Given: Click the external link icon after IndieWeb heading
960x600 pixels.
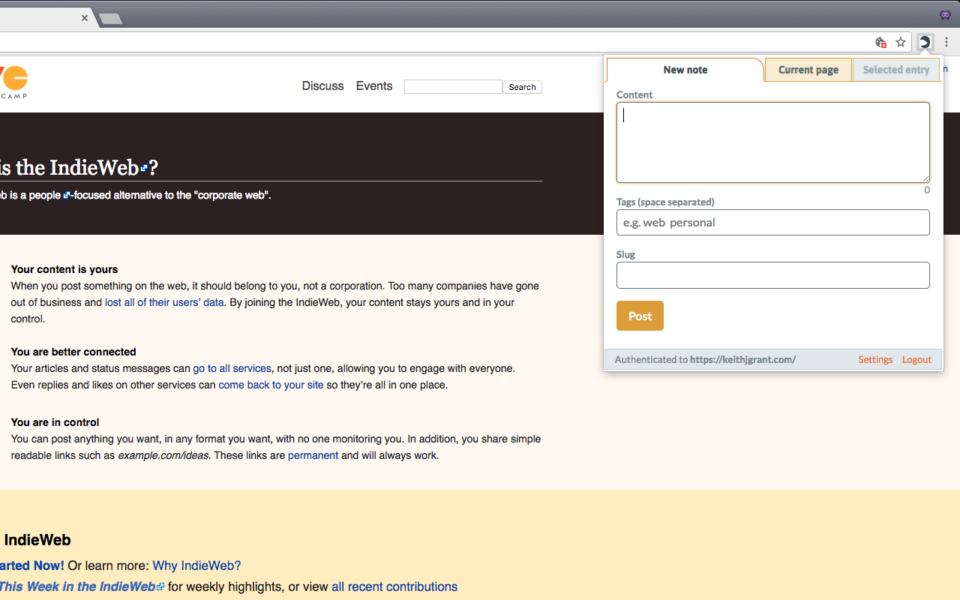Looking at the screenshot, I should click(144, 169).
